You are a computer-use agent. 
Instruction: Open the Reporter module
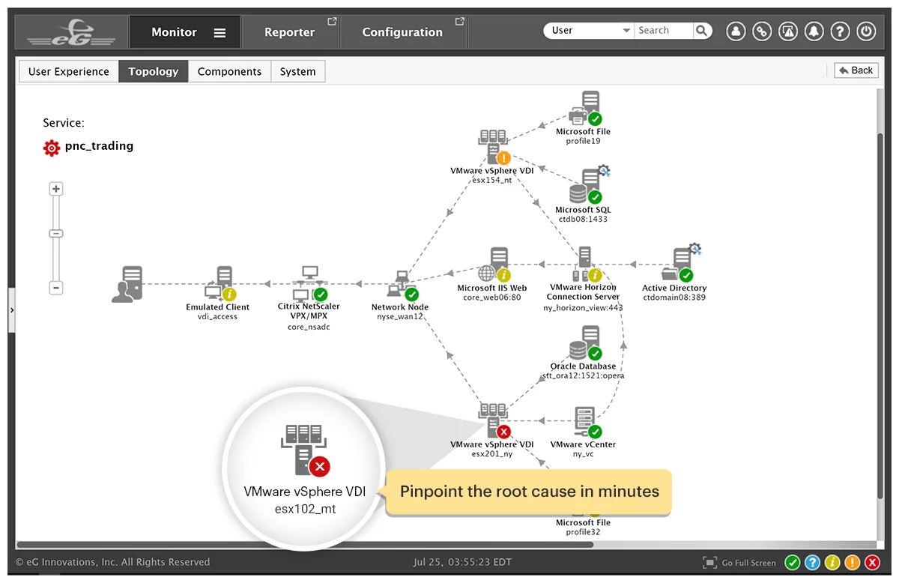pos(289,32)
